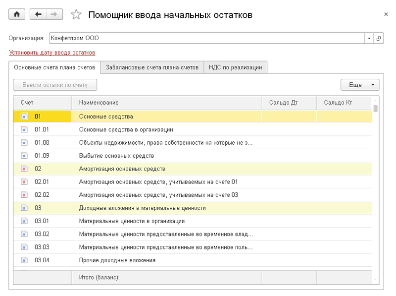Select the Основные средства row

[x=193, y=117]
